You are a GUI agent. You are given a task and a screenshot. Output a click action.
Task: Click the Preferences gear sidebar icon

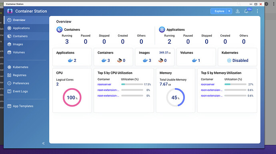tap(9, 83)
